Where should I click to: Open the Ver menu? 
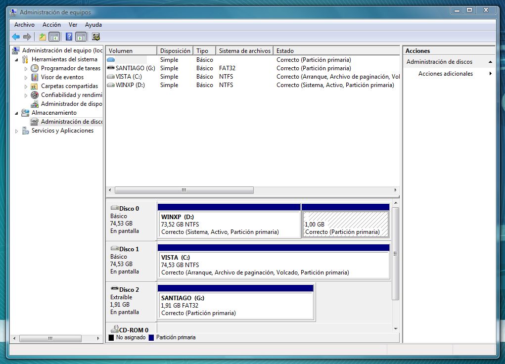click(x=73, y=25)
